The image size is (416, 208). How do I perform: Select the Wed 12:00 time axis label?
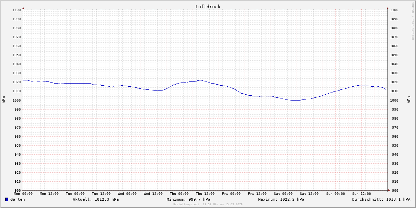tap(153, 194)
